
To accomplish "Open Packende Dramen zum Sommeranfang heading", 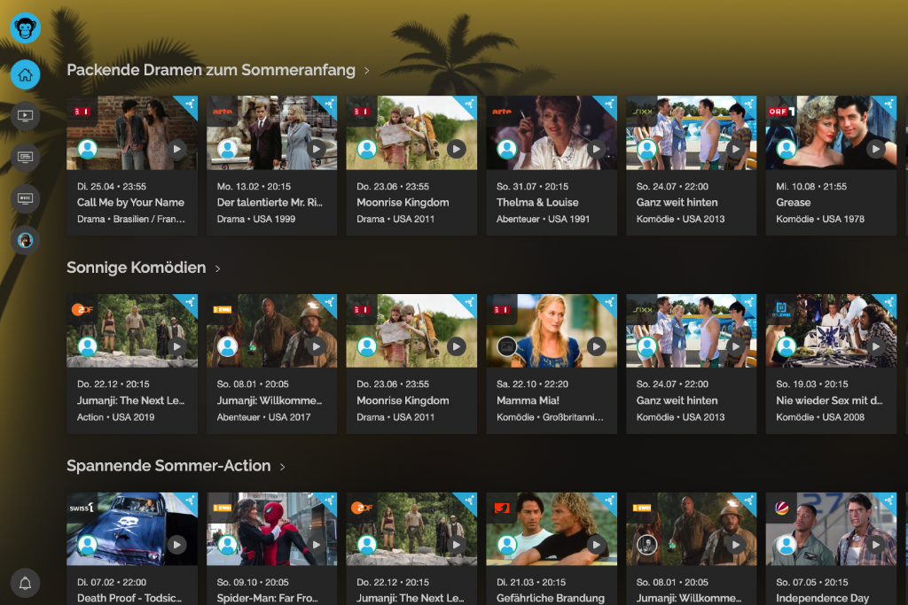I will click(211, 70).
